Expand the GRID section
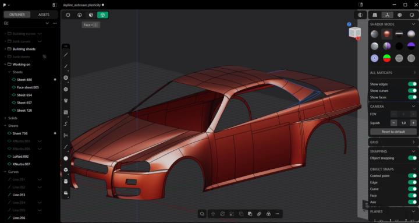Image resolution: width=419 pixels, height=223 pixels. tap(393, 142)
